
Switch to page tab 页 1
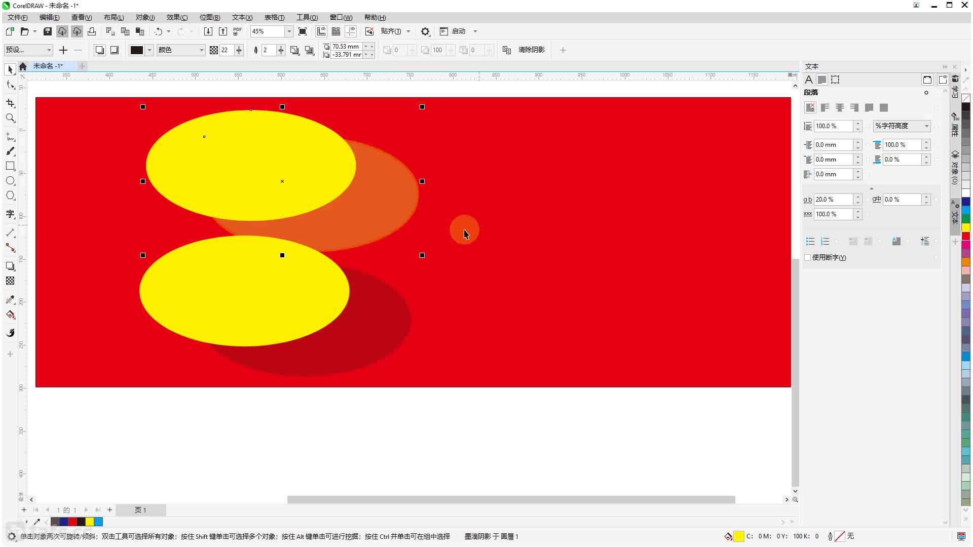140,510
